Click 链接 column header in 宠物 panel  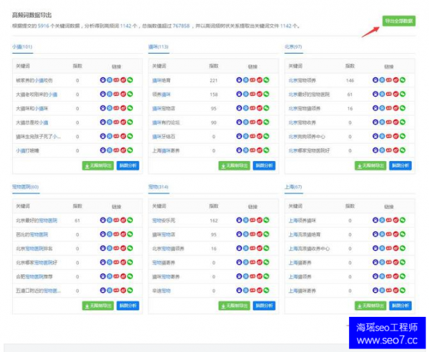pyautogui.click(x=252, y=206)
